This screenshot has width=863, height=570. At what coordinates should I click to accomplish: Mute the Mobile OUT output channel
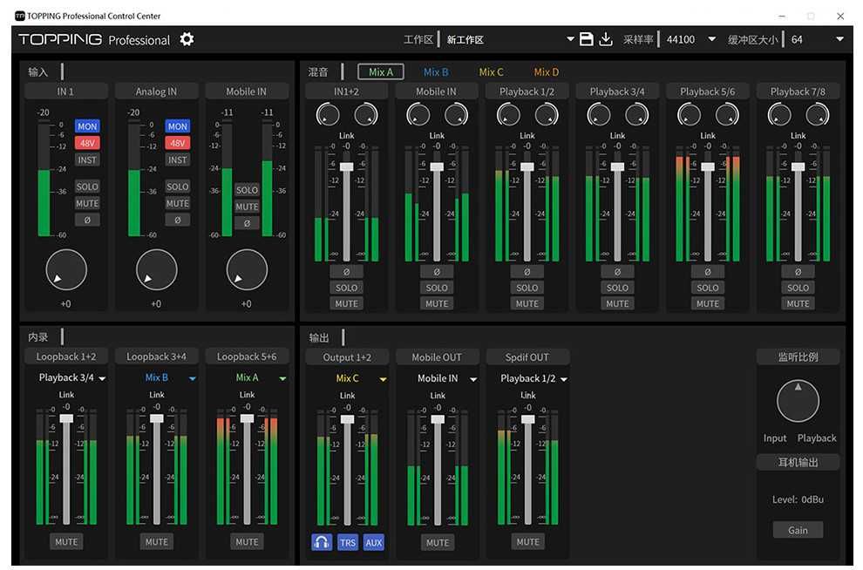tap(438, 542)
